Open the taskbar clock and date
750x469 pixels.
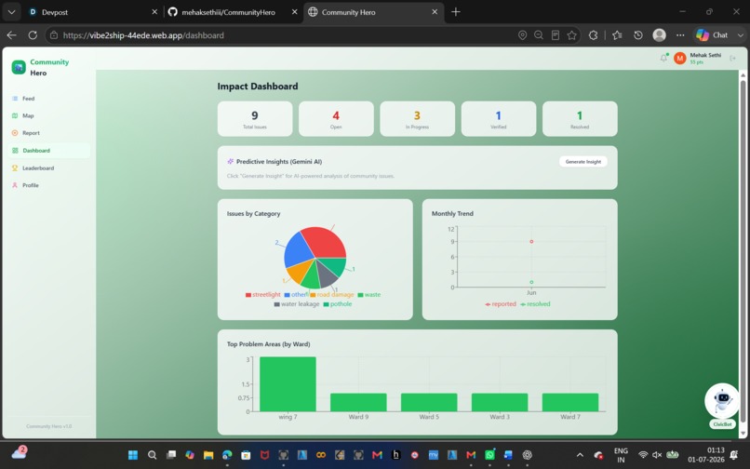[706, 455]
